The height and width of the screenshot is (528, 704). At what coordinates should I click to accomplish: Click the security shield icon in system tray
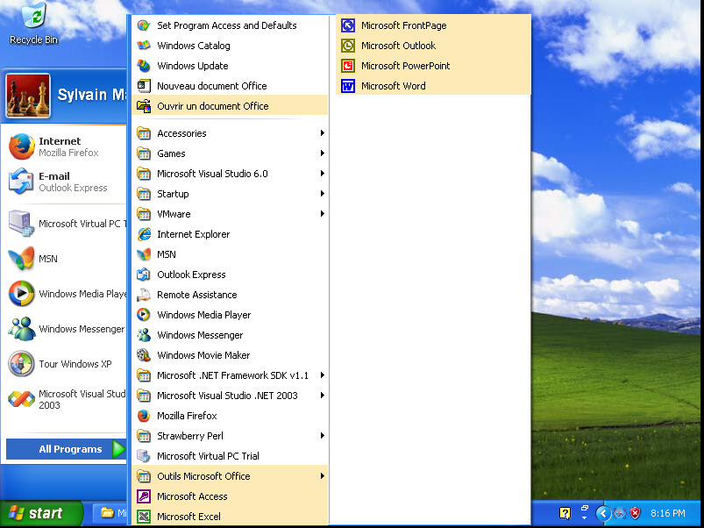tap(636, 513)
